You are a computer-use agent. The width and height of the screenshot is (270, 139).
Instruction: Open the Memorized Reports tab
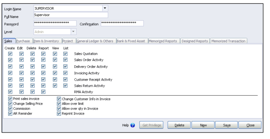[163, 41]
